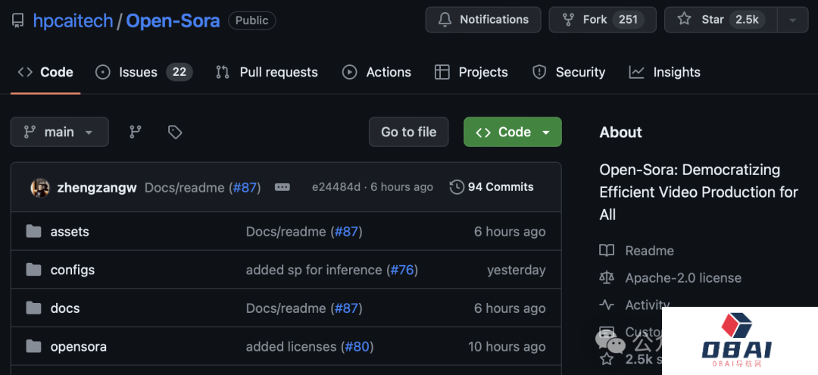This screenshot has height=375, width=818.
Task: Open the #76 pull request link
Action: tap(402, 270)
